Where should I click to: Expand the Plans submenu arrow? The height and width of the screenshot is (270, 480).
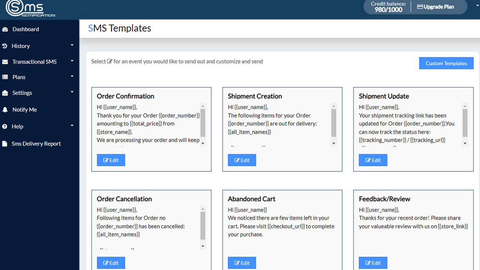(72, 76)
